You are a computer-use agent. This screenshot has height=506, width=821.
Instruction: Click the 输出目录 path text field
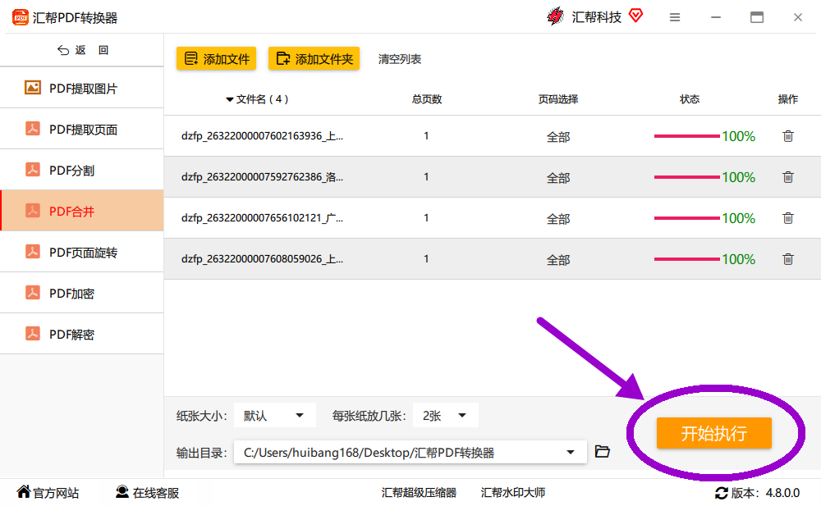(x=410, y=452)
